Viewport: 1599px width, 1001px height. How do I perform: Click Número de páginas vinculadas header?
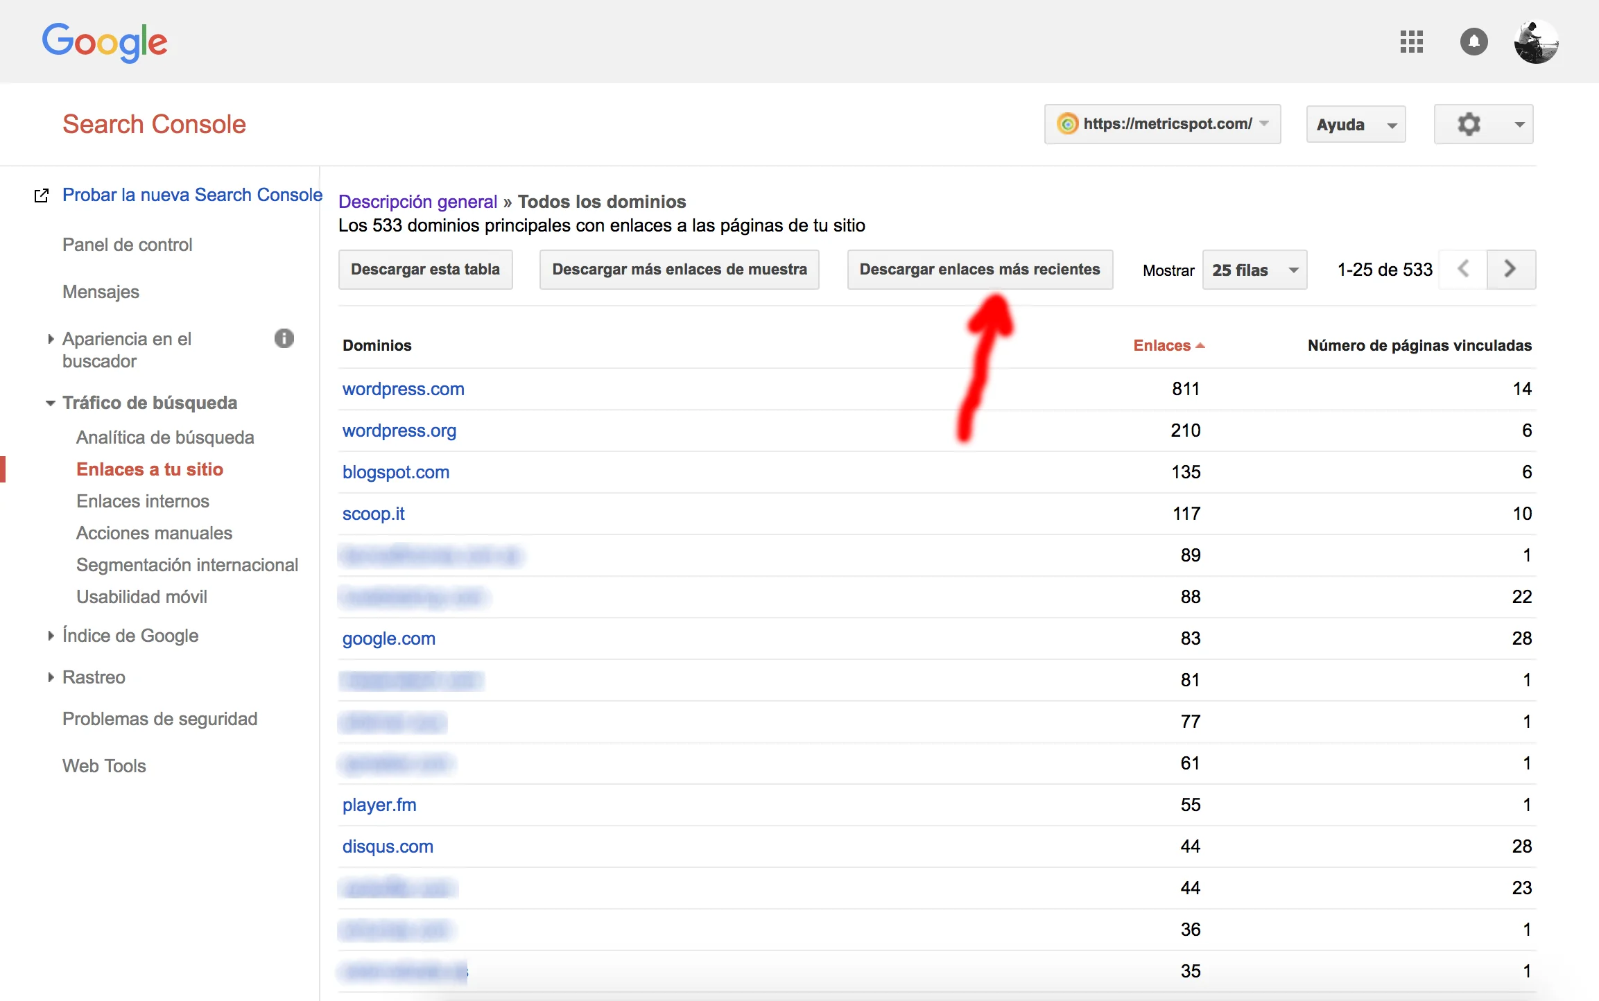click(x=1419, y=345)
